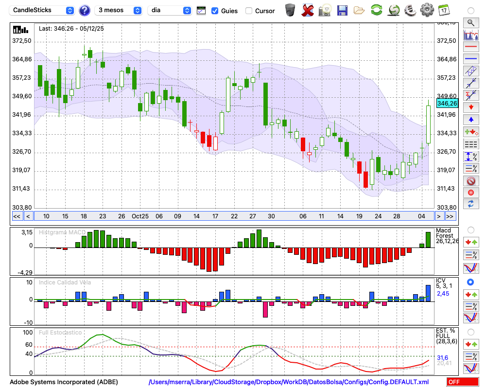Open the CandleSticks chart type dropdown

pyautogui.click(x=42, y=10)
